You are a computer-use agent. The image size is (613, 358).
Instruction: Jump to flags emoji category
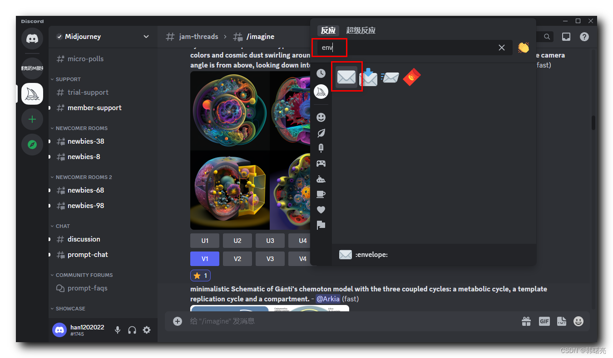click(x=321, y=225)
